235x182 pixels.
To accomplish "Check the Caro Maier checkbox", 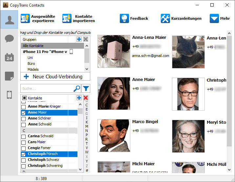I will point(23,143).
